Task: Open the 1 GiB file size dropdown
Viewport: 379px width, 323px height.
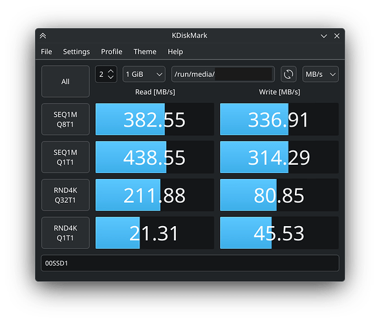Action: (144, 74)
